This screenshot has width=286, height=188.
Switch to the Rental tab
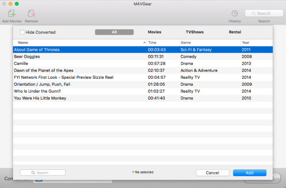click(x=235, y=32)
